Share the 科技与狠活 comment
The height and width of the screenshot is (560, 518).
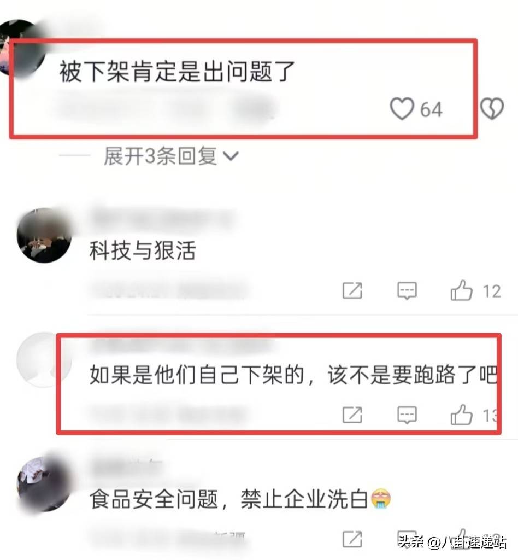pyautogui.click(x=352, y=290)
